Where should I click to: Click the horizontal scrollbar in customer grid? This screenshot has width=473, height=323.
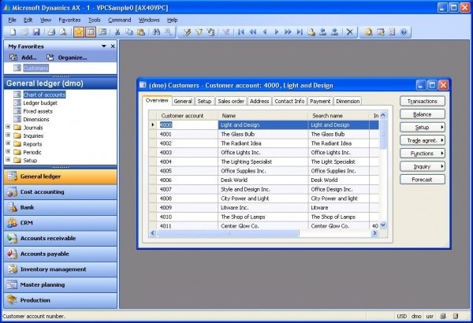tap(263, 233)
